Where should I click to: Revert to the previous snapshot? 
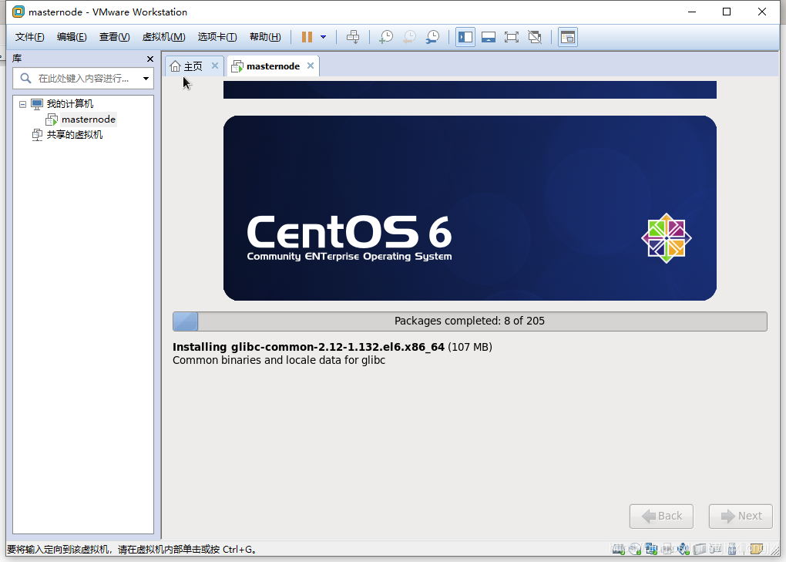409,37
